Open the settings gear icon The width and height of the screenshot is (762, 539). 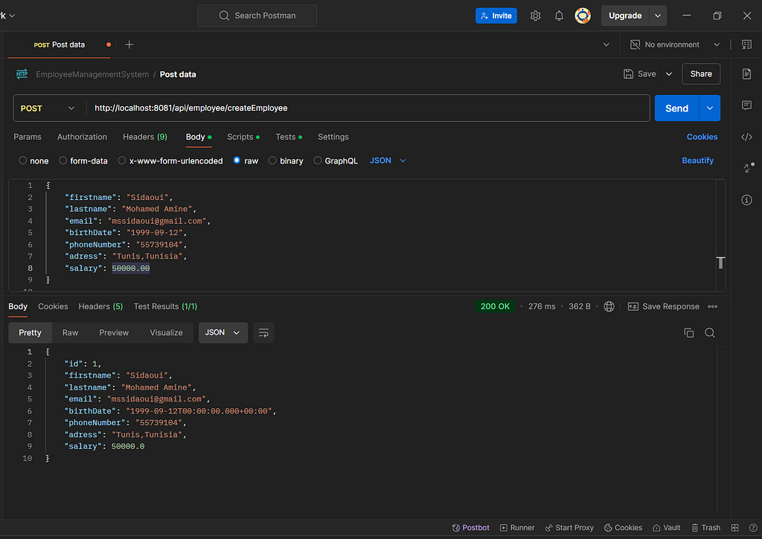(x=535, y=16)
